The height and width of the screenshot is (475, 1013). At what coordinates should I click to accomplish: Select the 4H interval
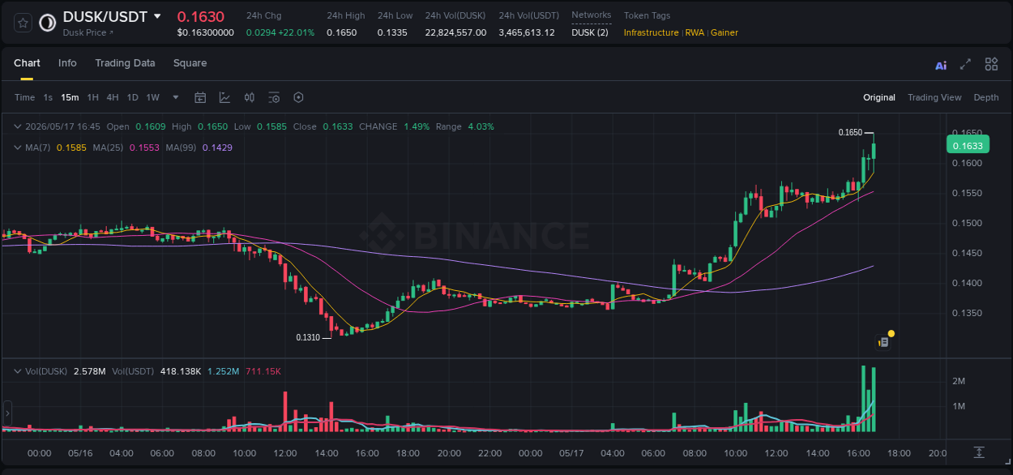click(x=113, y=97)
